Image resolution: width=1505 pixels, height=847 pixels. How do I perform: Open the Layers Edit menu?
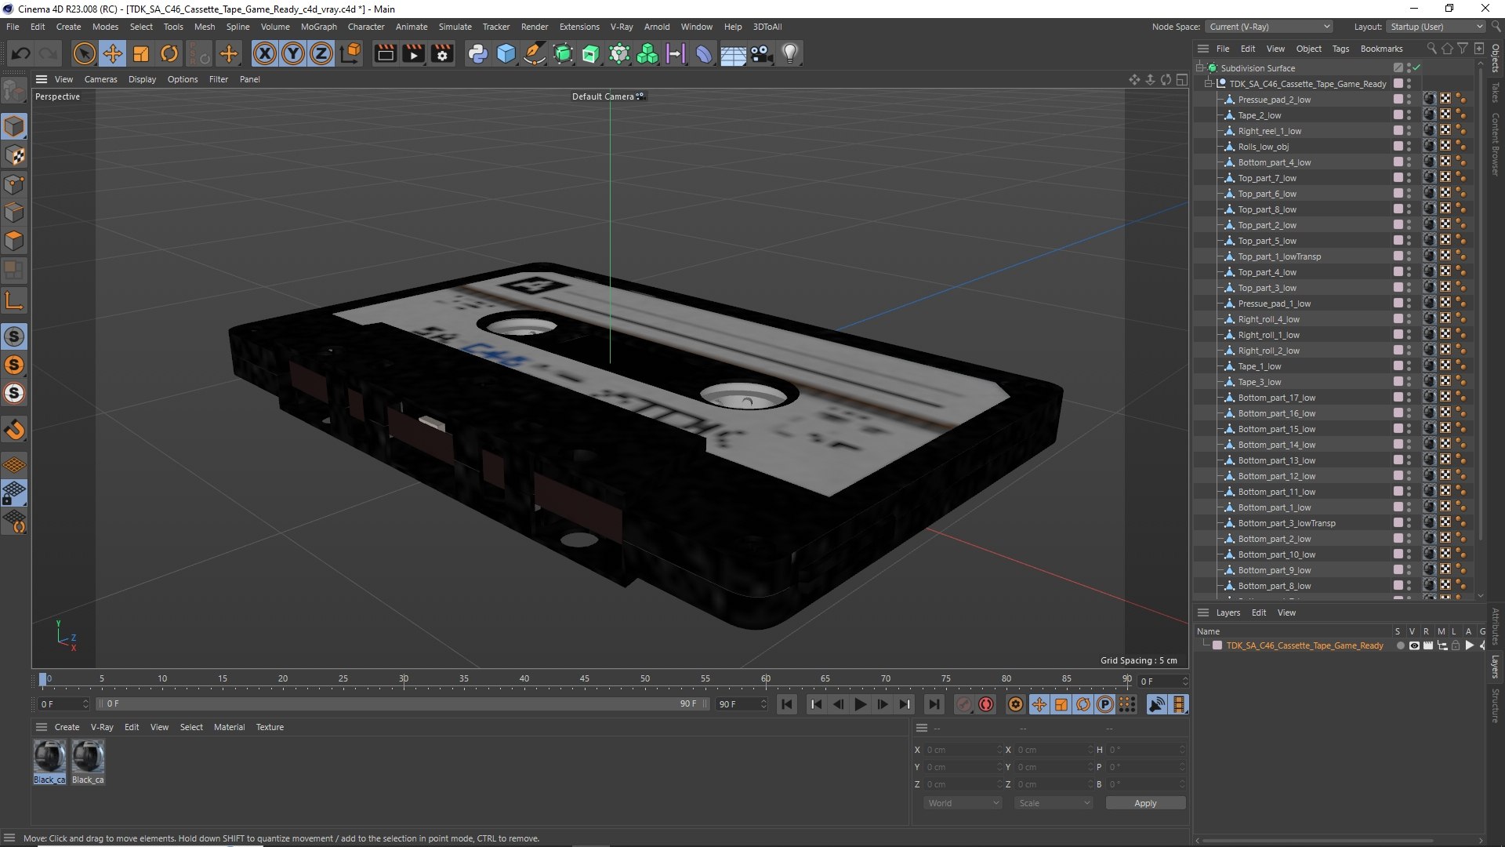pos(1259,613)
